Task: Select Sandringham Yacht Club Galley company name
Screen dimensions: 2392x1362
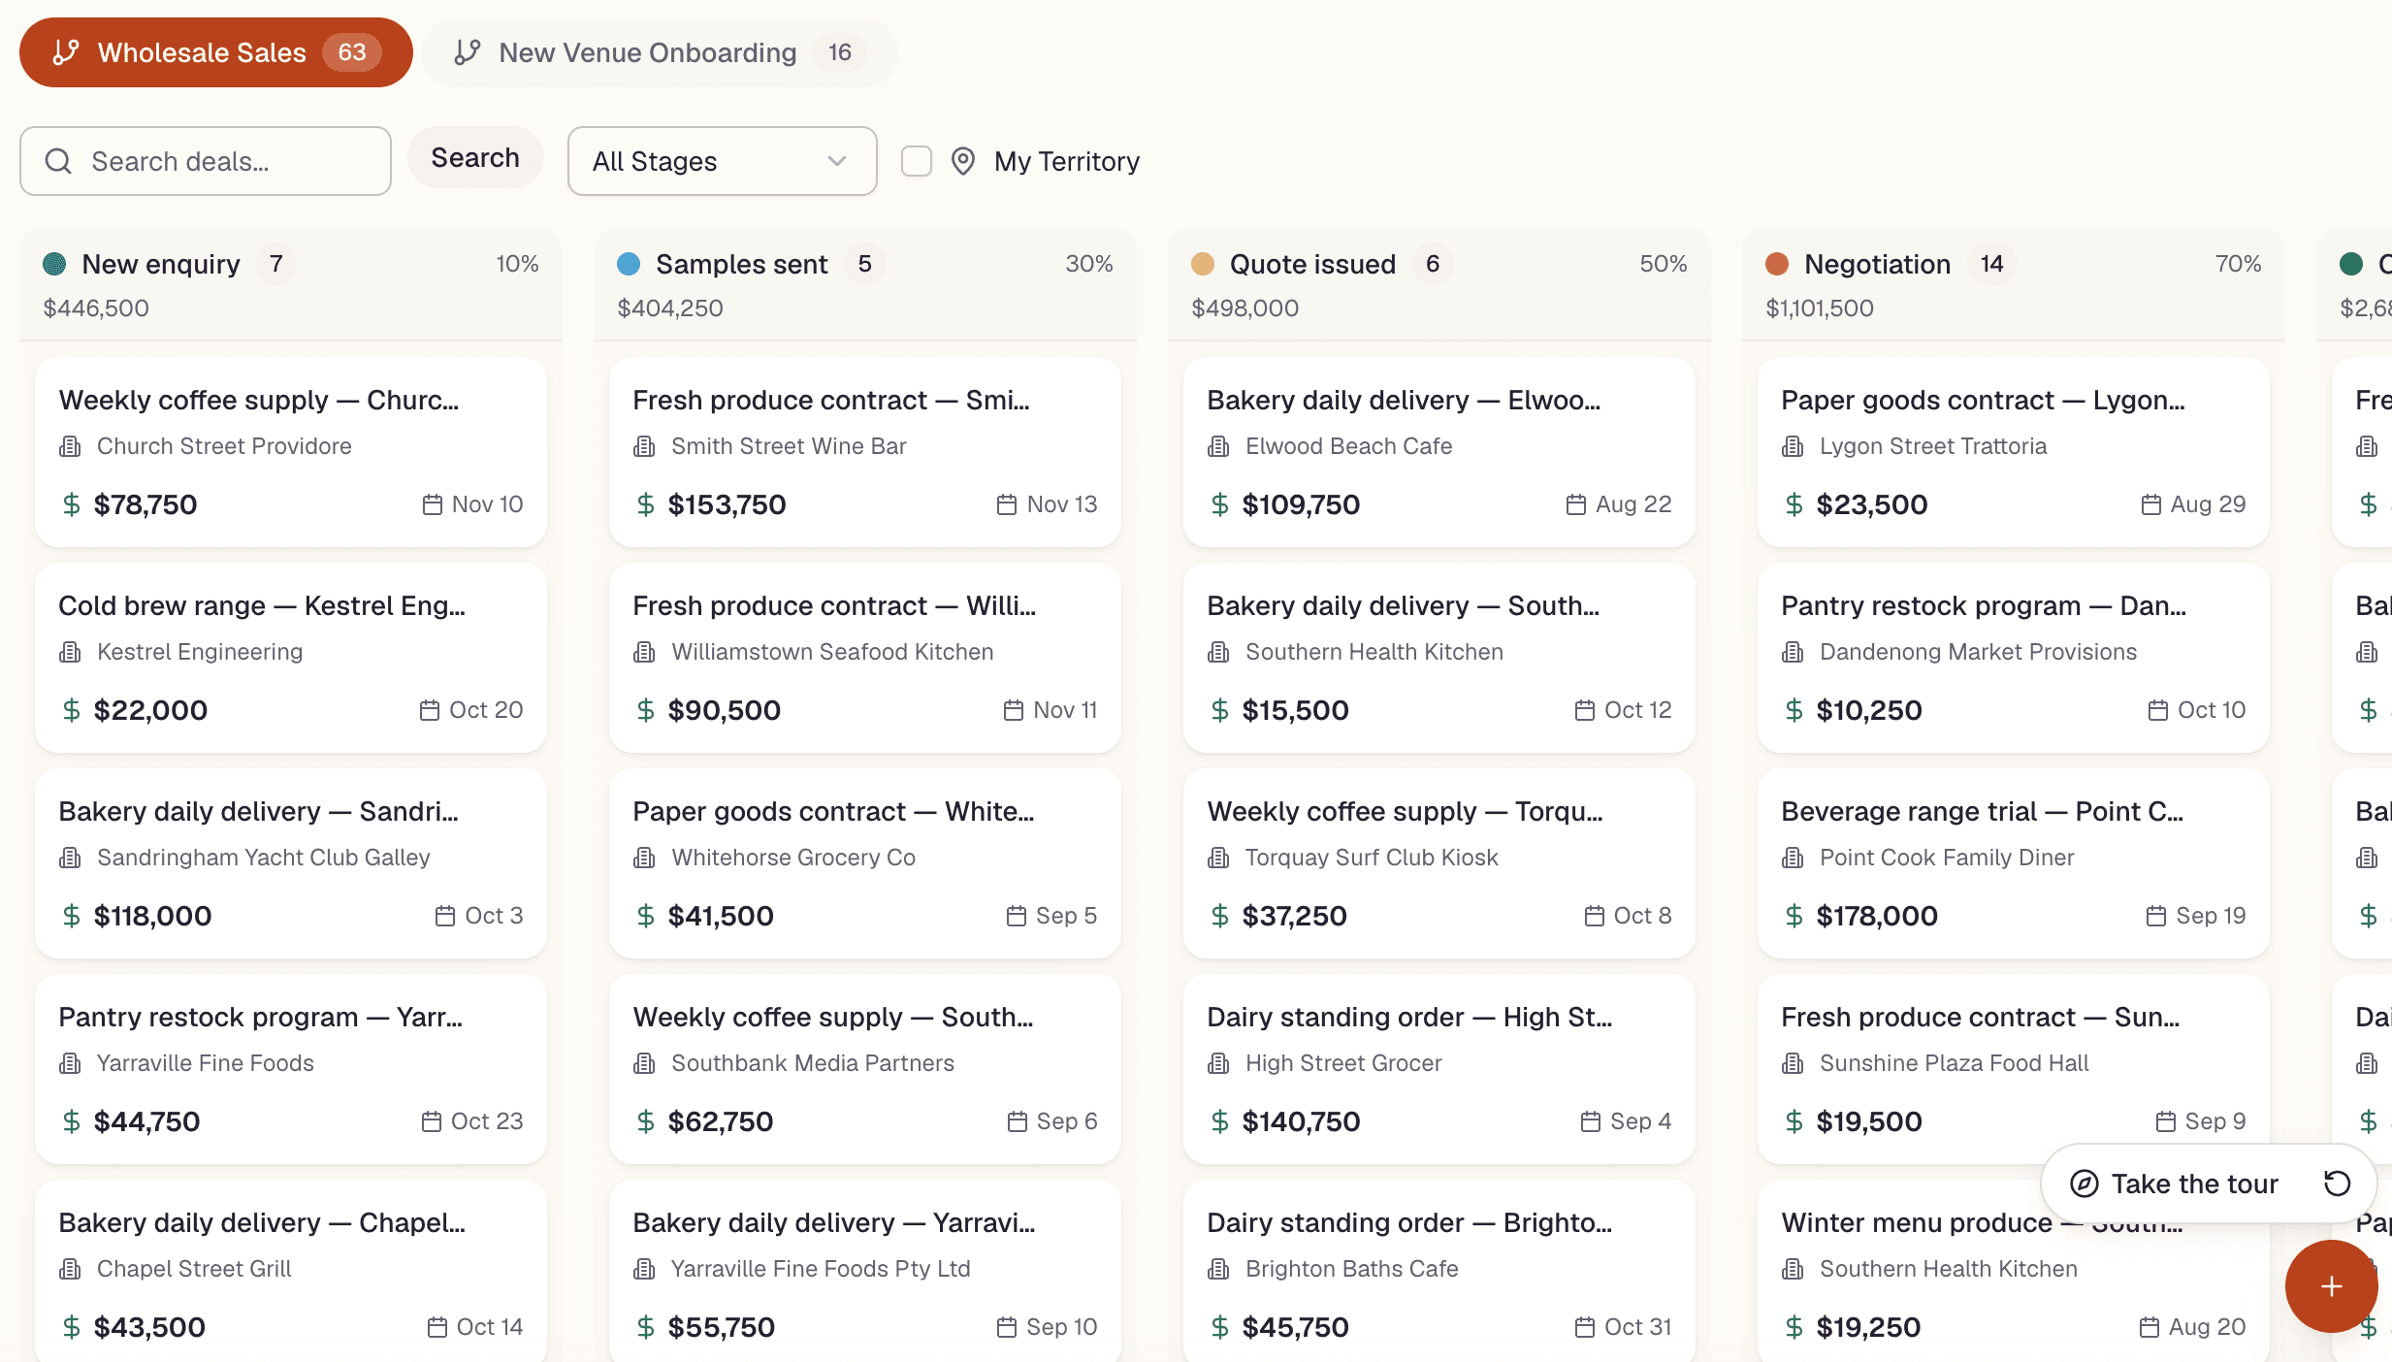Action: pyautogui.click(x=263, y=858)
